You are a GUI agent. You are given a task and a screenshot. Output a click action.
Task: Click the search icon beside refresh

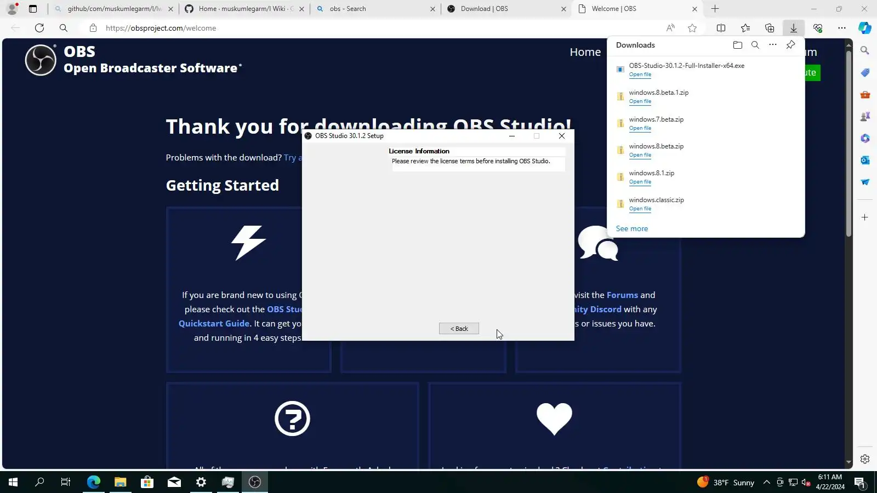[x=64, y=28]
